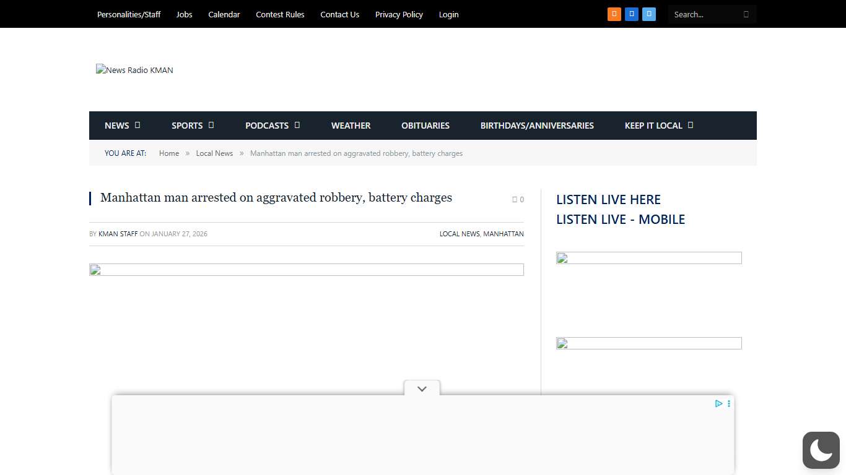The width and height of the screenshot is (846, 475).
Task: Click the dark blue social icon
Action: pos(631,14)
